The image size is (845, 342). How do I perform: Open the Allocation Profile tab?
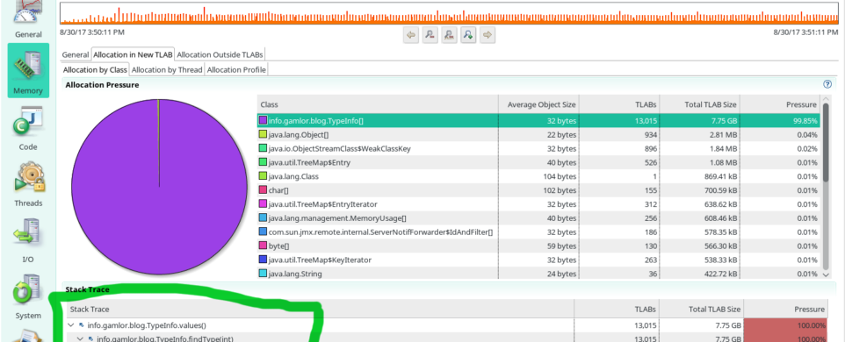[x=236, y=69]
